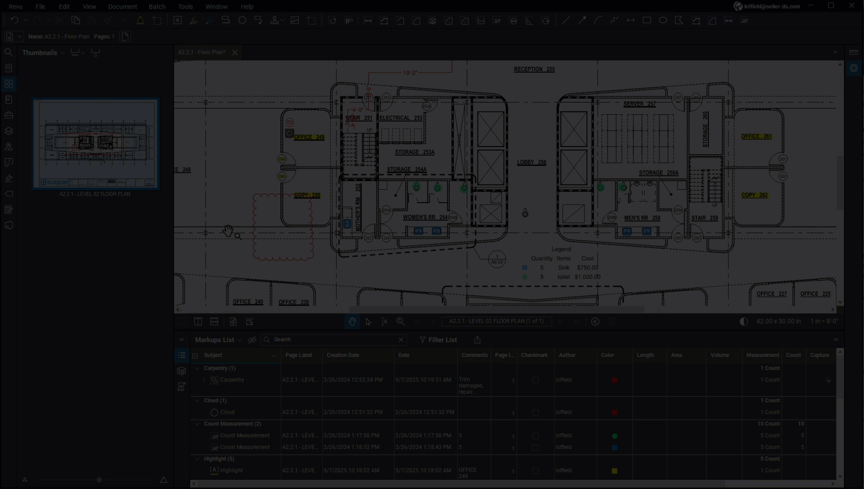Tick the Cloud row checkmark box
Viewport: 864px width, 489px height.
tap(535, 413)
